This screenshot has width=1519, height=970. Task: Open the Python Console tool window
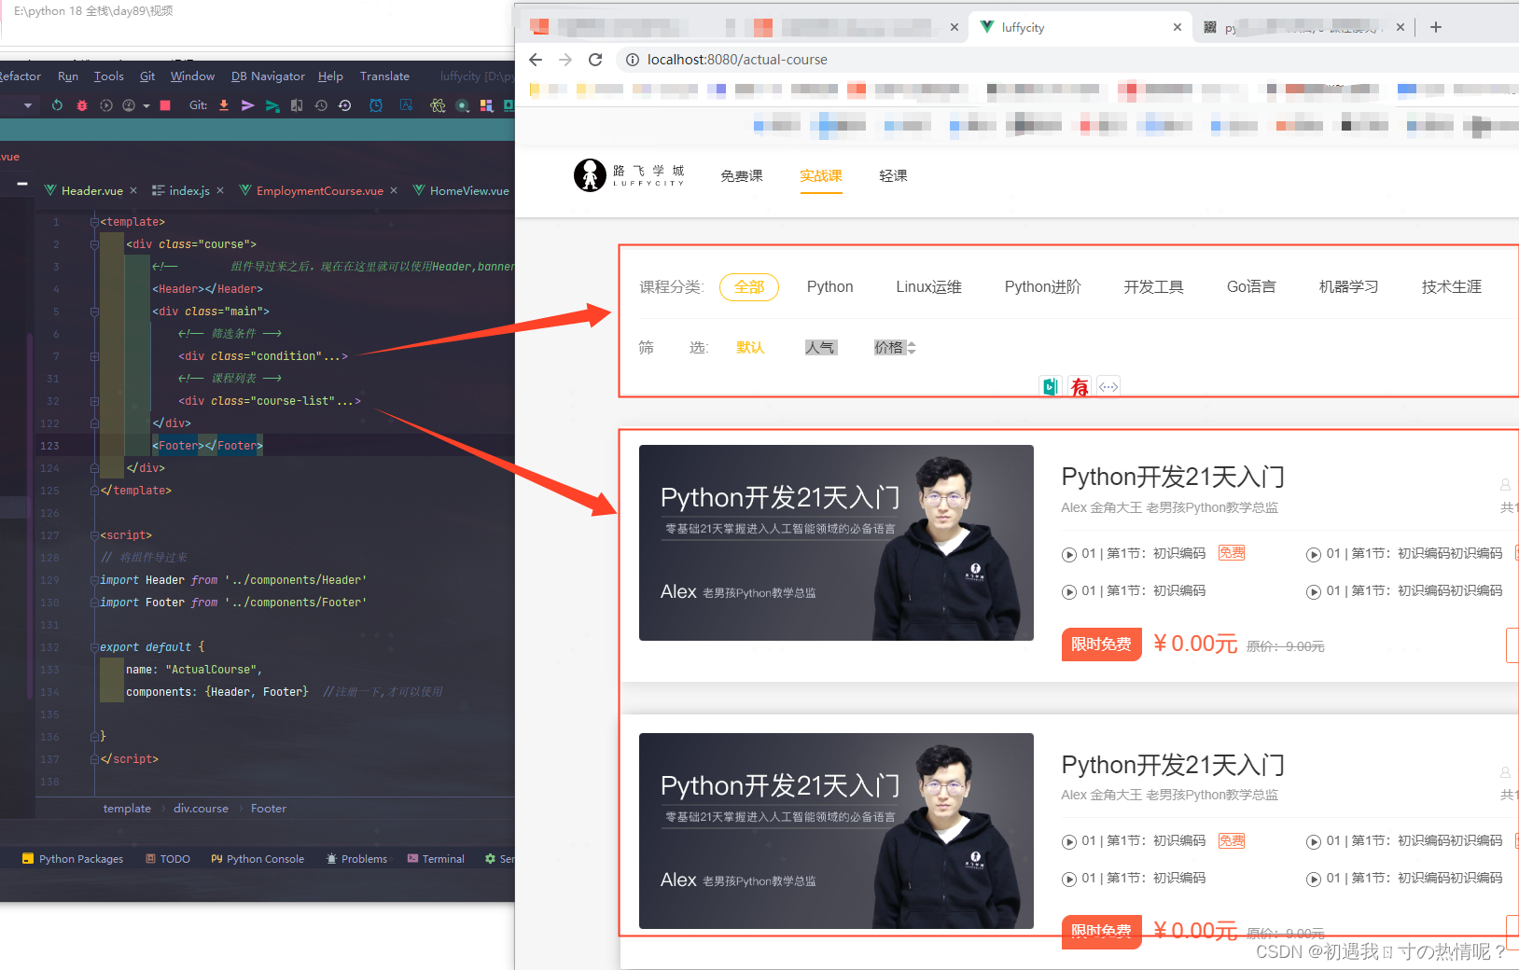point(258,859)
